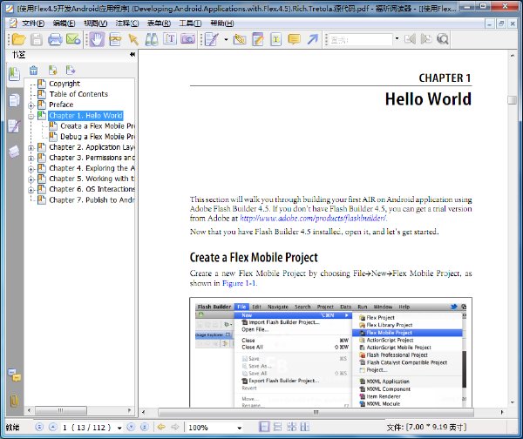Open the 文件 (File) menu
523x439 pixels.
tap(33, 24)
